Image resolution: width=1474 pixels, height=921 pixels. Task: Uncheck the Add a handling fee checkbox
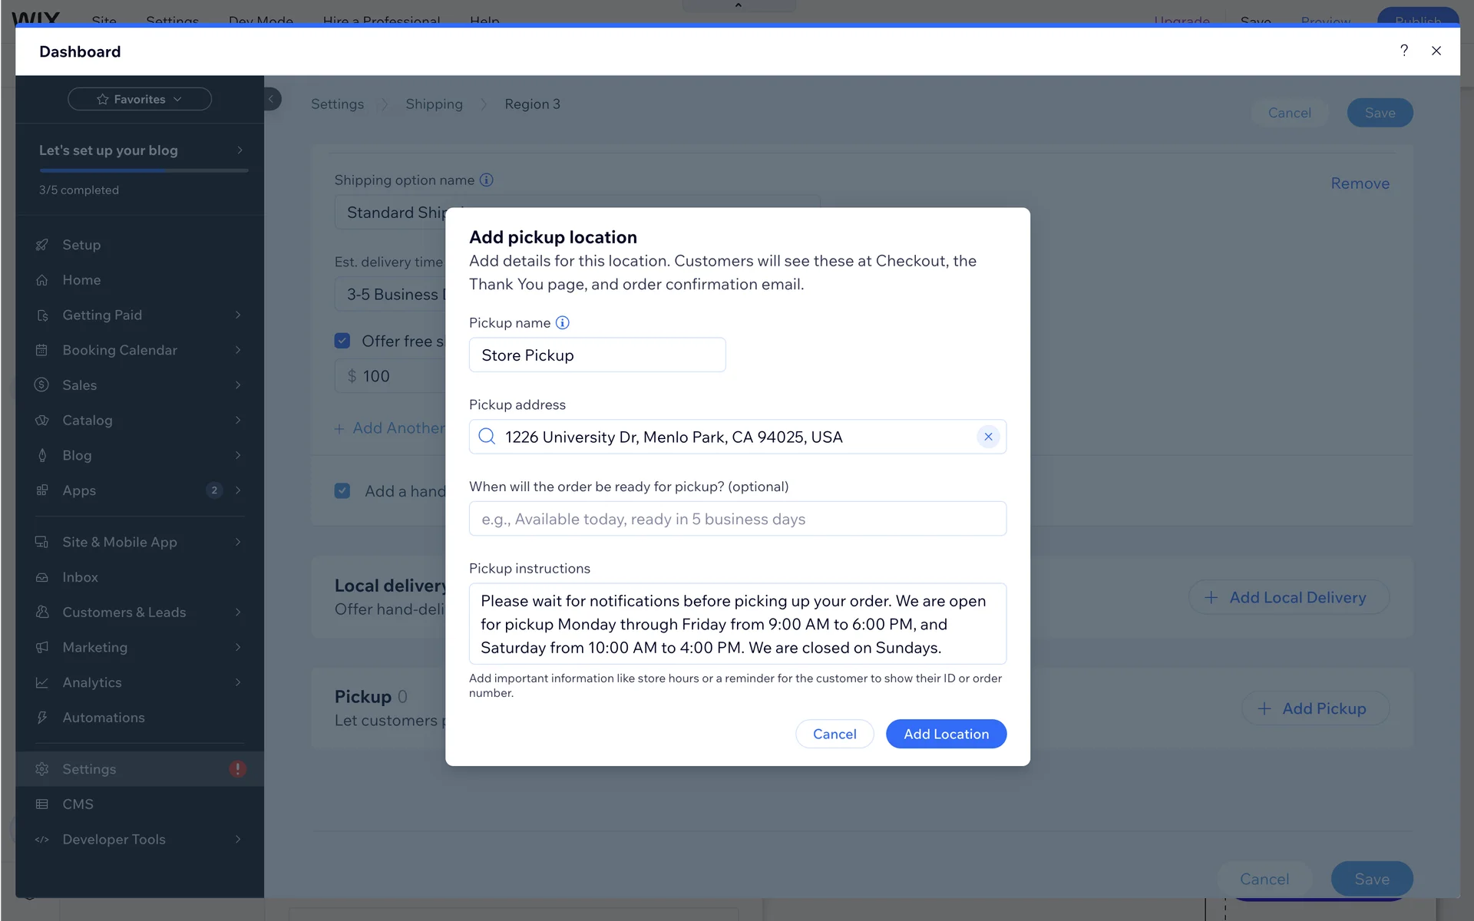342,490
